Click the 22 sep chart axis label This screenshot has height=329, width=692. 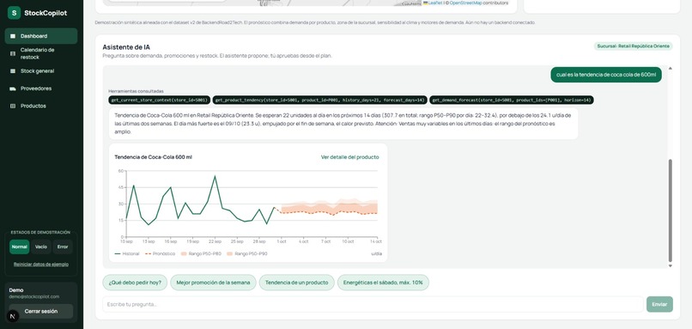pos(215,241)
